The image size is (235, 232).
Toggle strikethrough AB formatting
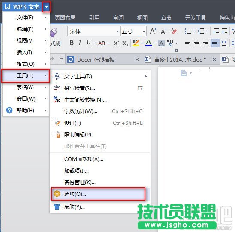102,43
